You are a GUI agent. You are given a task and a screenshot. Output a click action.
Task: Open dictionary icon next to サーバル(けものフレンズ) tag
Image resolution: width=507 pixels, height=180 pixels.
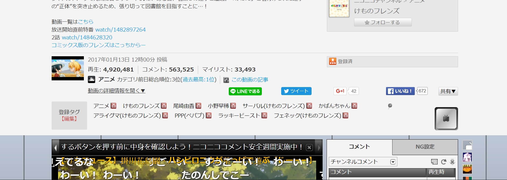(309, 106)
